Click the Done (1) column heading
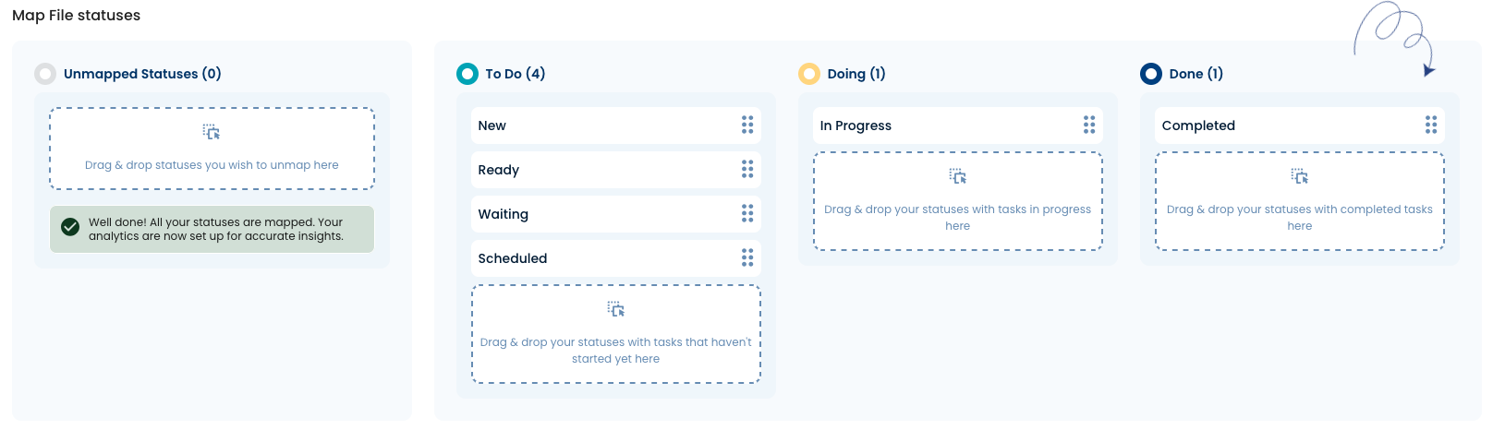Screen dimensions: 1493x430 [x=1196, y=74]
